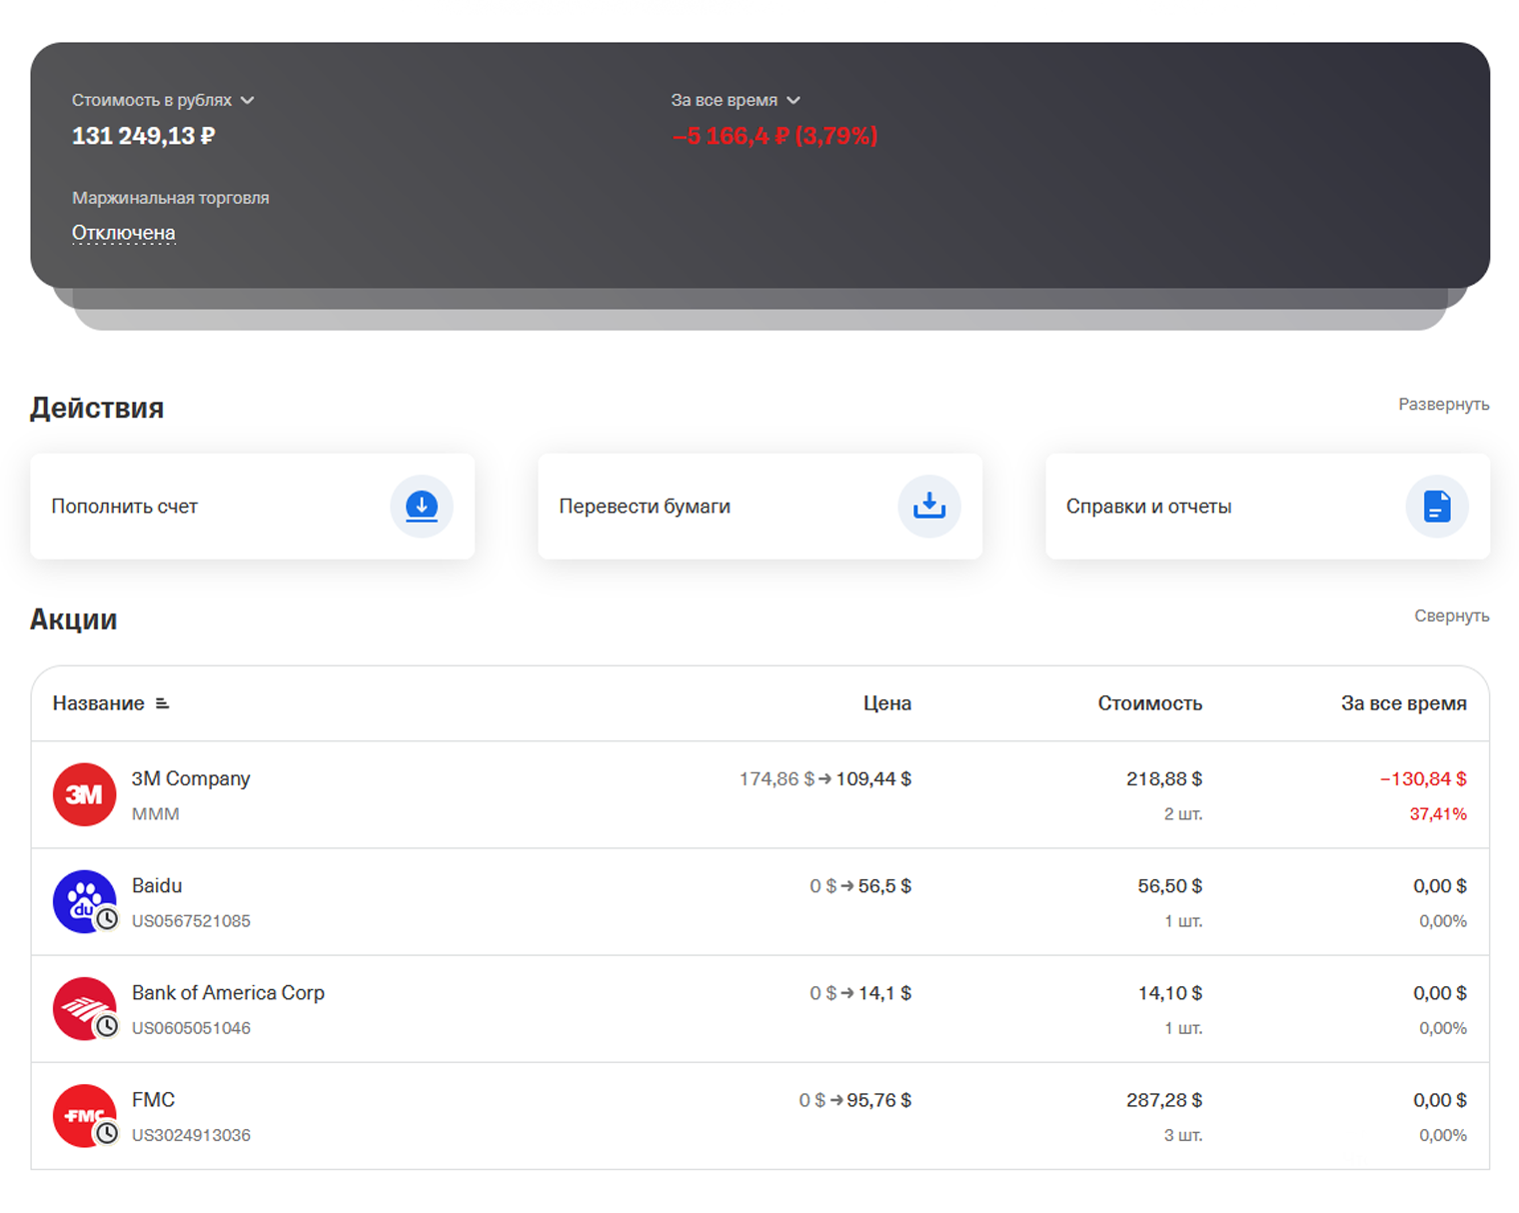The width and height of the screenshot is (1519, 1213).
Task: Click the −5 166,4 ₽ (3,79%) loss figure
Action: (774, 136)
